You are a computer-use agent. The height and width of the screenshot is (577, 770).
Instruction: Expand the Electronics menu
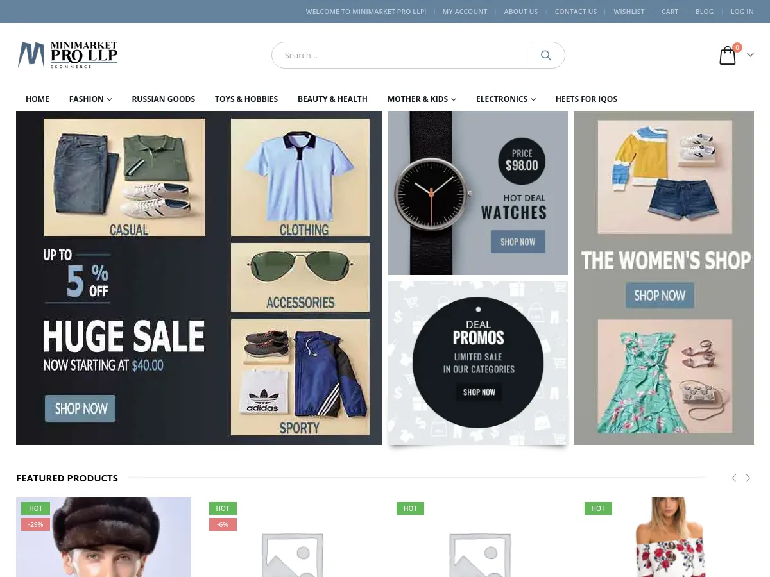tap(506, 99)
